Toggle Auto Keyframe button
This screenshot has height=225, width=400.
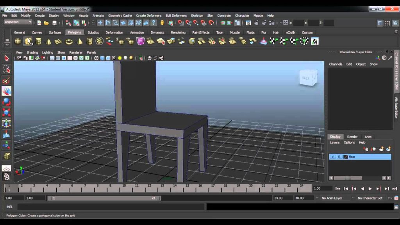tap(390, 198)
